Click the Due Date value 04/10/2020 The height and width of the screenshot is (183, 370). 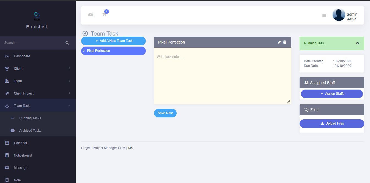pyautogui.click(x=343, y=66)
